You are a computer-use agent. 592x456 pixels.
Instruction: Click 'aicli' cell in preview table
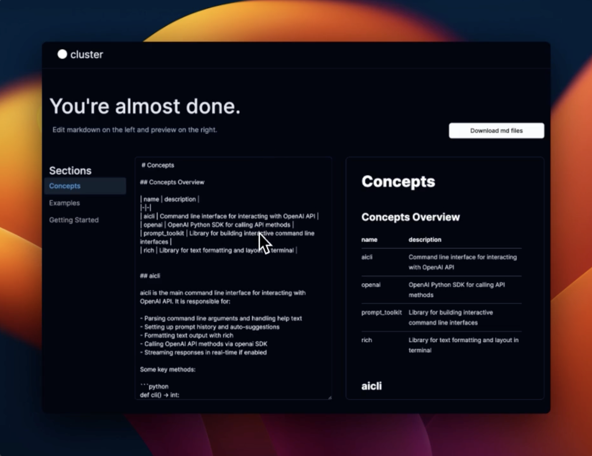tap(367, 257)
